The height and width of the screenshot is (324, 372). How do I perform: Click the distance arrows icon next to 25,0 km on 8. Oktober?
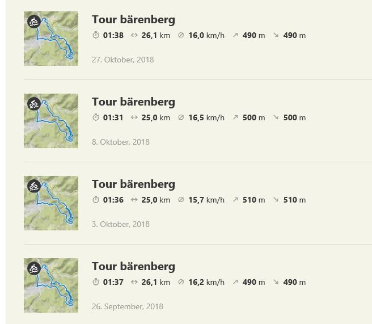click(134, 117)
